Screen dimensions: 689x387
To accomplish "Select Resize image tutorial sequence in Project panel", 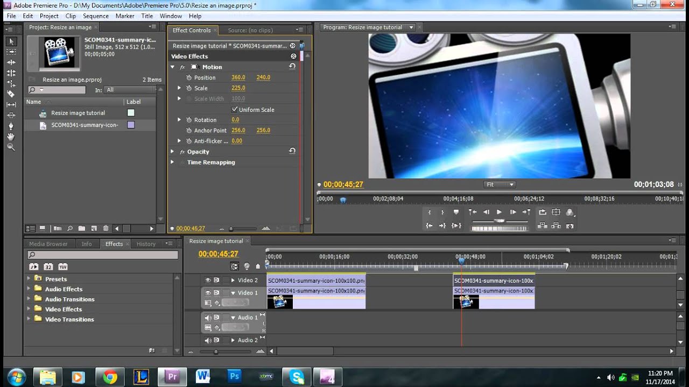I will click(x=78, y=113).
